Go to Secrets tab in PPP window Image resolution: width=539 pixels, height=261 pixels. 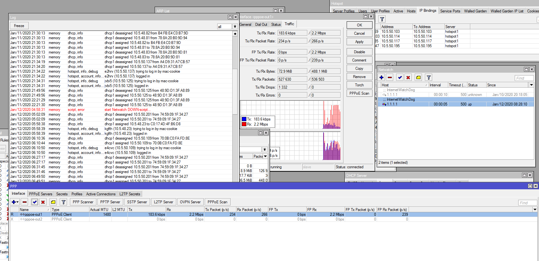[62, 194]
